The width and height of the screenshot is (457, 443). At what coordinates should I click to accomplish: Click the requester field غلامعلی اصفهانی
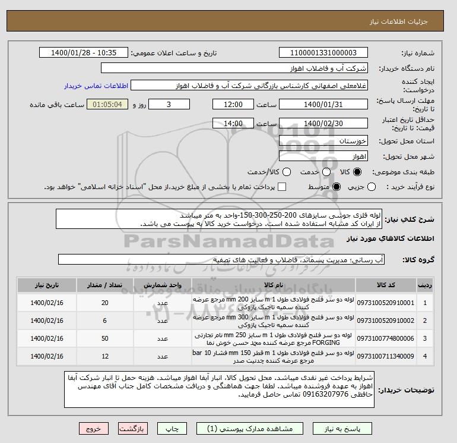(x=249, y=86)
